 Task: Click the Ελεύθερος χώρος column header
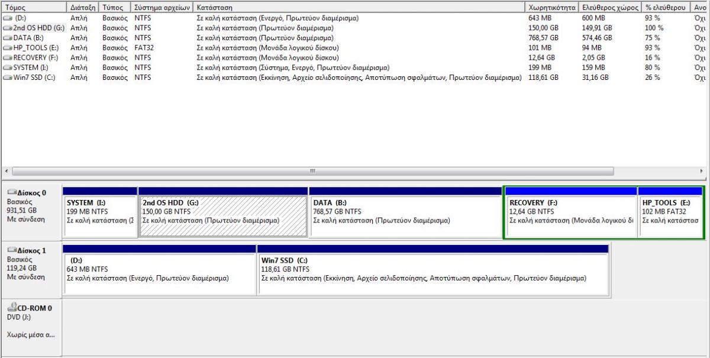coord(610,7)
